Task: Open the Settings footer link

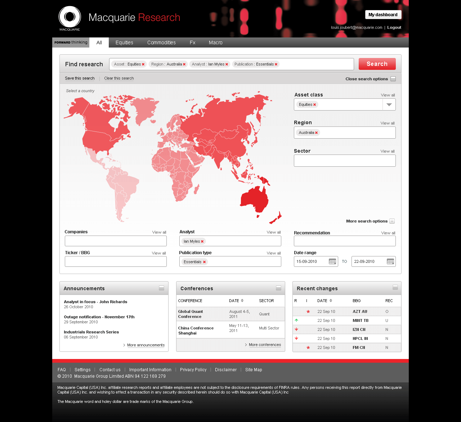Action: 82,370
